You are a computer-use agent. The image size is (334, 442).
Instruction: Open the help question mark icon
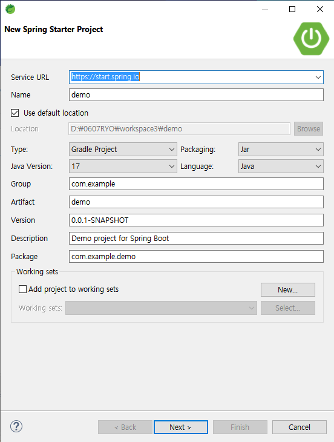(x=16, y=426)
